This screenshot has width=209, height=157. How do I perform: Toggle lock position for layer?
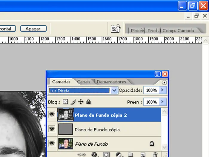pyautogui.click(x=81, y=102)
